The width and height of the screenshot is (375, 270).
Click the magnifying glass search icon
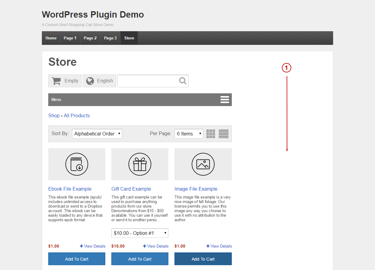pos(183,81)
